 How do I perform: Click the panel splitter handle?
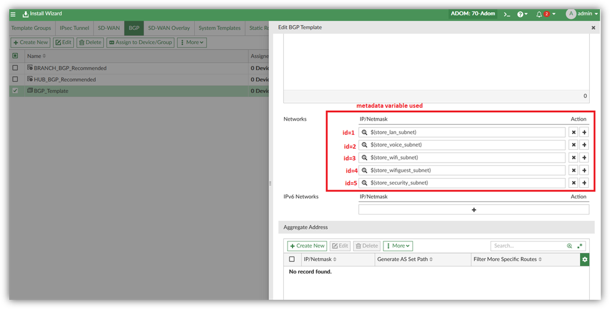pyautogui.click(x=270, y=183)
